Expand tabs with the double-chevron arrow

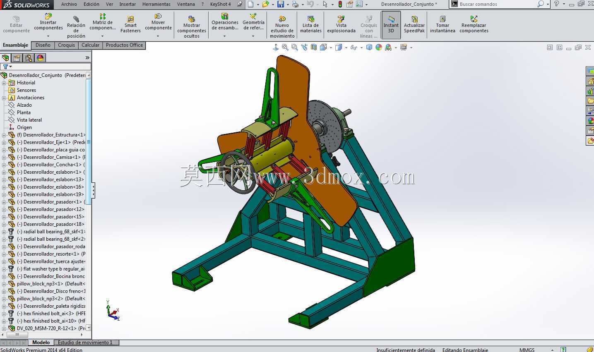87,58
